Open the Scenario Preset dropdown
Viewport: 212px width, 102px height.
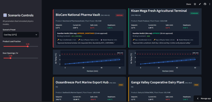[x=21, y=35]
